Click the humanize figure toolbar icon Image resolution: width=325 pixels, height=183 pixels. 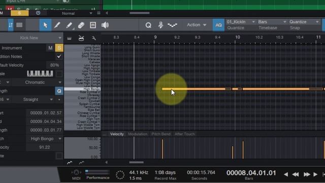160,25
